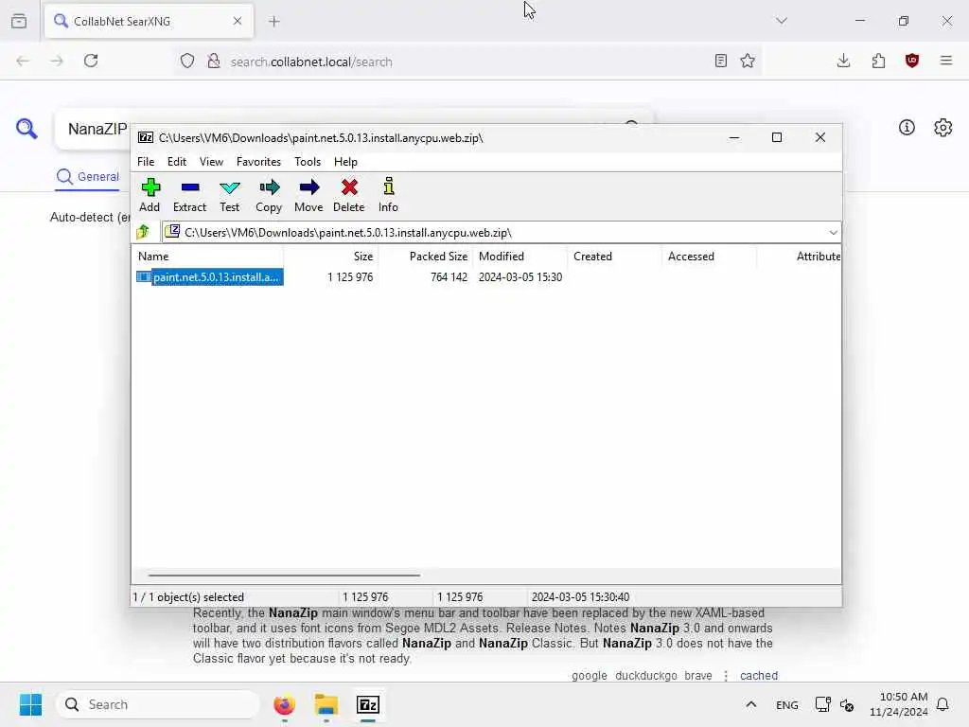Open the Favorites menu
The width and height of the screenshot is (969, 727).
[x=258, y=161]
